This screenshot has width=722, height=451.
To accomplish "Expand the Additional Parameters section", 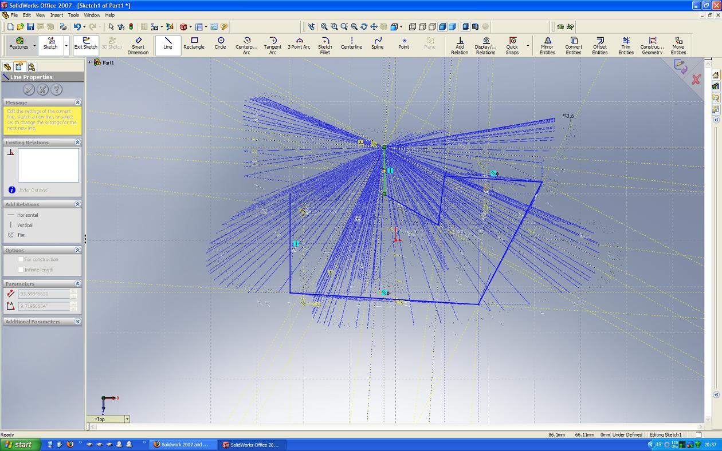I will tap(78, 322).
